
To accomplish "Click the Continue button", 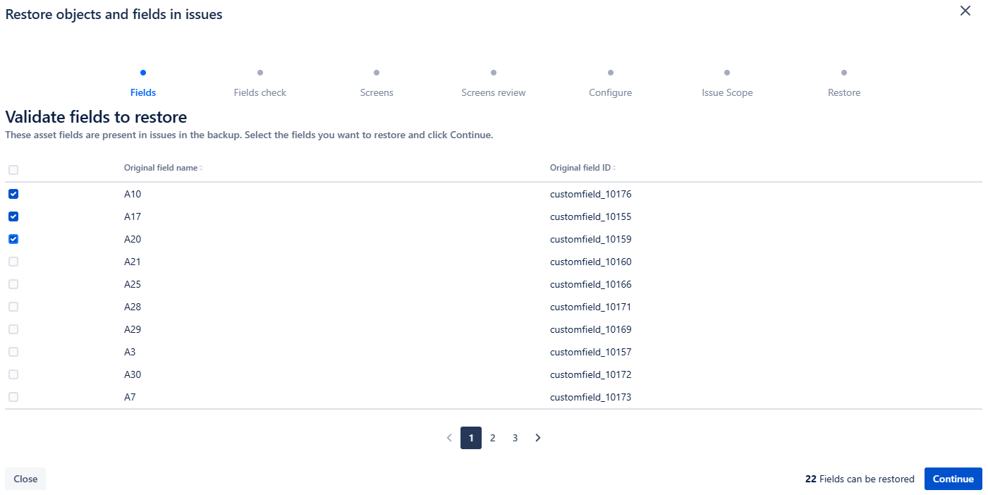I will click(x=953, y=479).
